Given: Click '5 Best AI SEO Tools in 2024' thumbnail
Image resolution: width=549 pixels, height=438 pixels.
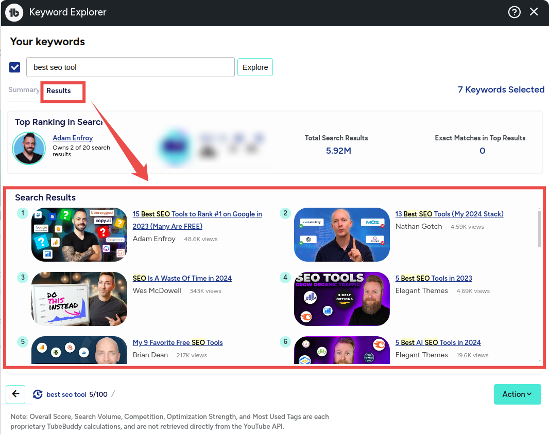Looking at the screenshot, I should 342,350.
